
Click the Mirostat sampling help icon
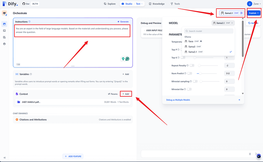tap(191, 81)
